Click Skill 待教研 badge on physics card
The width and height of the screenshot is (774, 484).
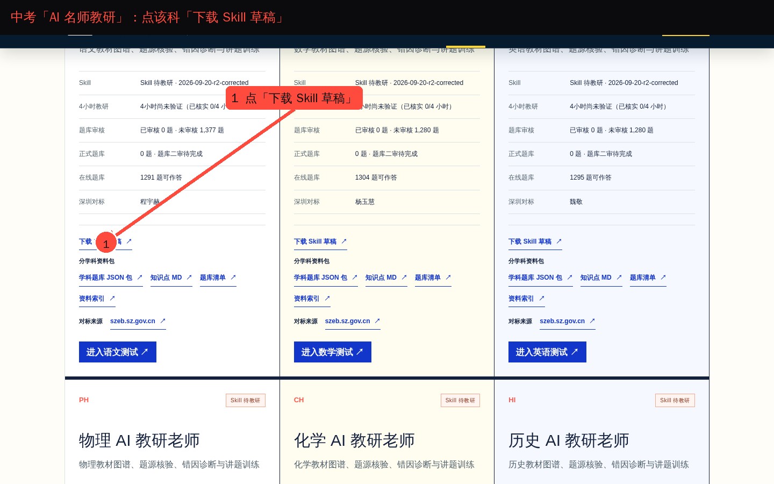[x=246, y=401]
